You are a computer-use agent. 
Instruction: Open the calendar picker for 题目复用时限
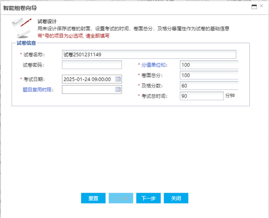point(118,89)
